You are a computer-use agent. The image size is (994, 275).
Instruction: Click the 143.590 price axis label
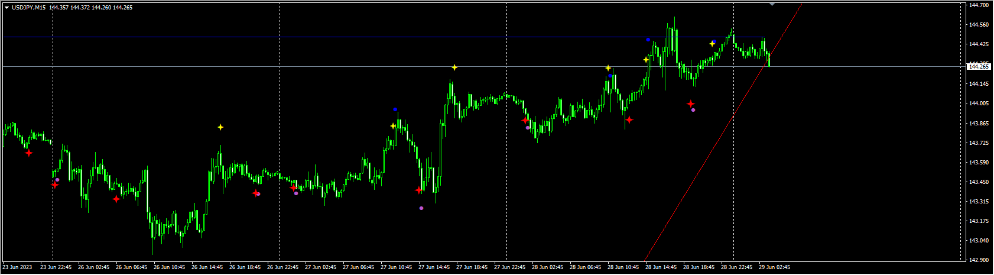pos(979,163)
